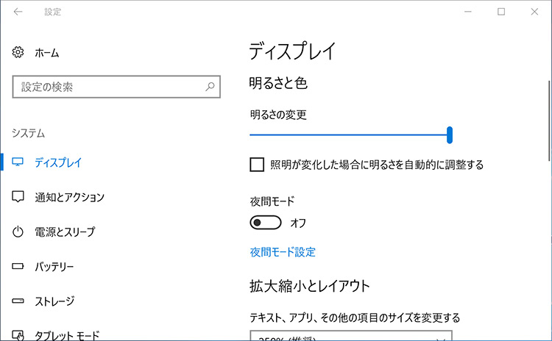
Task: Open 夜間モード設定 link
Action: click(x=283, y=252)
